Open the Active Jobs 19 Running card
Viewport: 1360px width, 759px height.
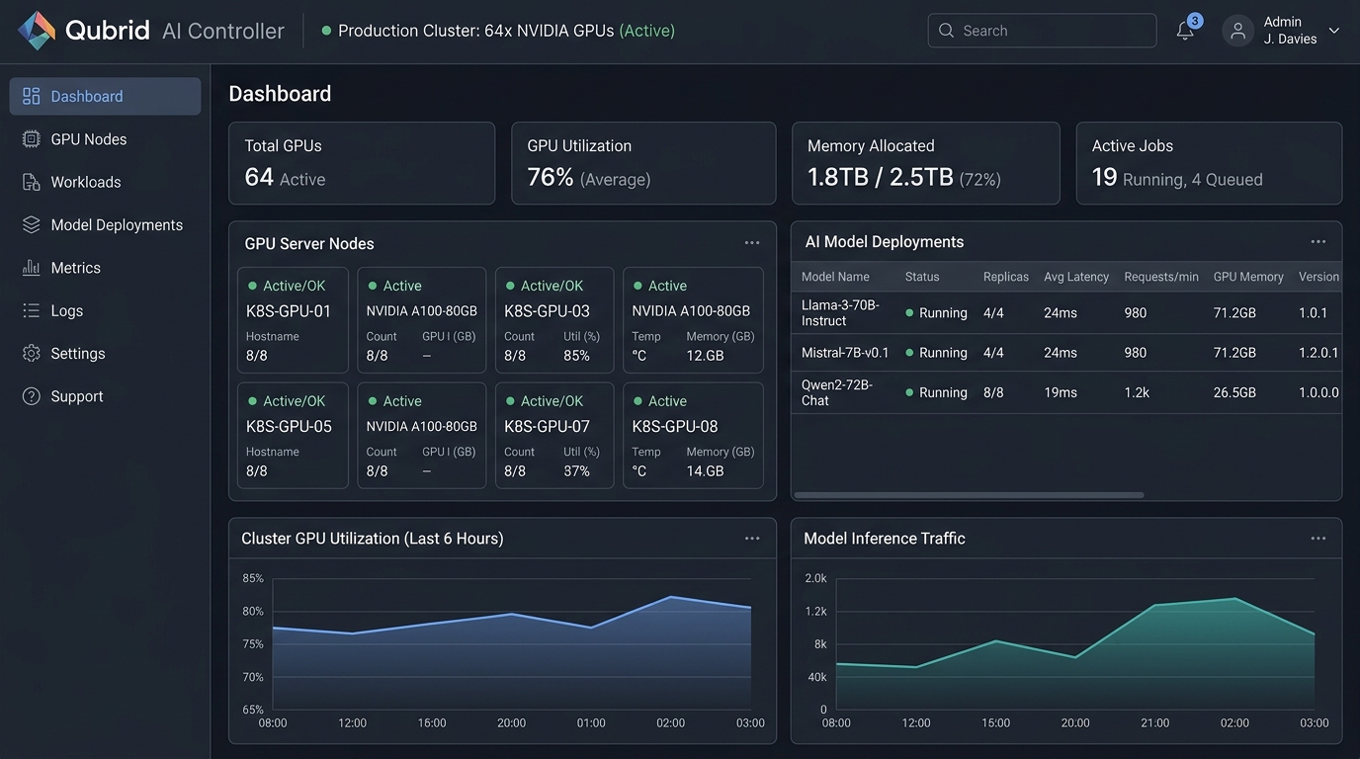click(x=1209, y=163)
